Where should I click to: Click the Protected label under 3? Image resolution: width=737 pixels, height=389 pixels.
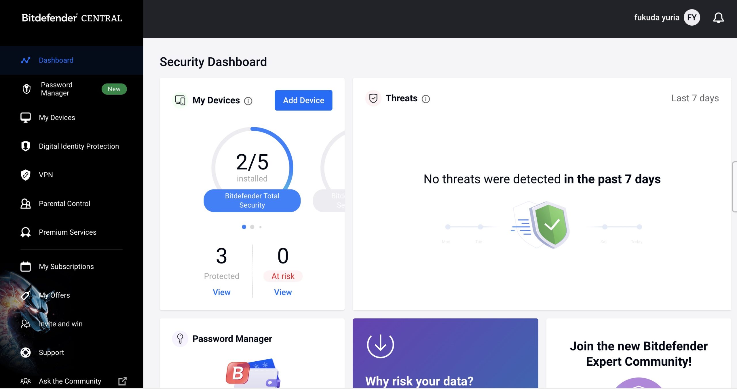click(x=221, y=276)
